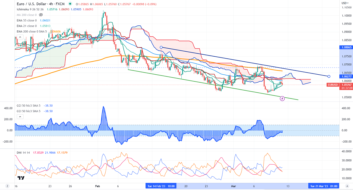Click the Tue 21 Mar '23 time marker
Image resolution: width=353 pixels, height=190 pixels.
pos(323,186)
